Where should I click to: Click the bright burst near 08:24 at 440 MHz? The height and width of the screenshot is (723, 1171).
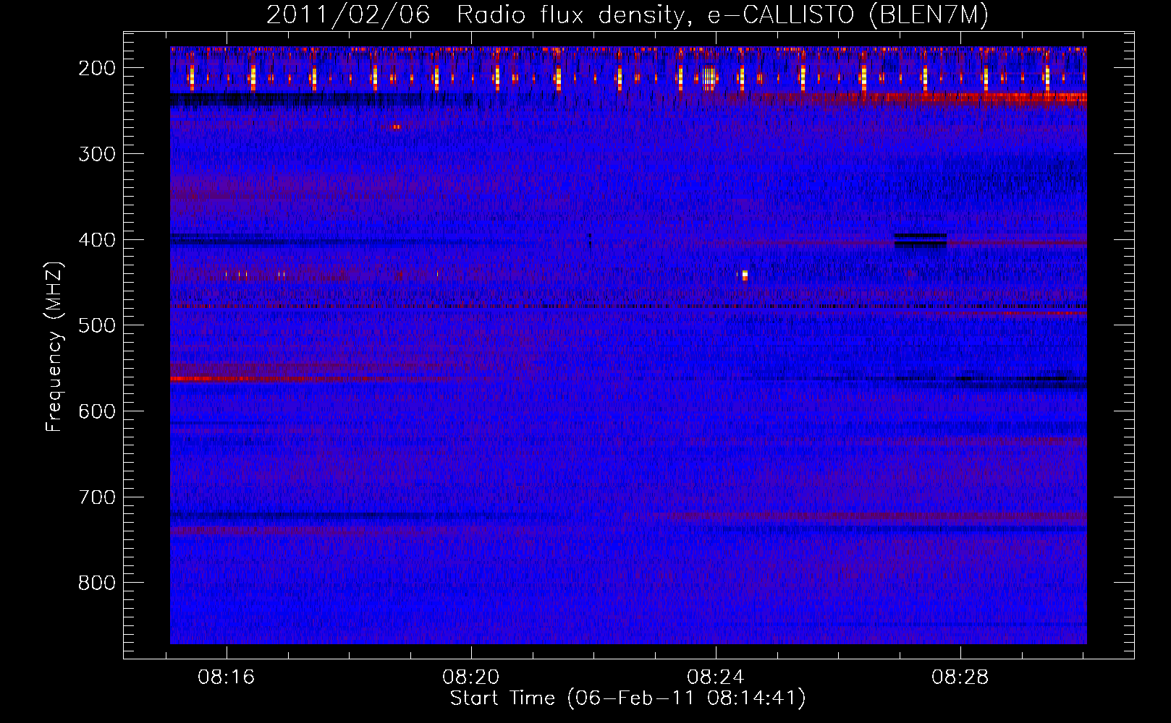pyautogui.click(x=743, y=275)
